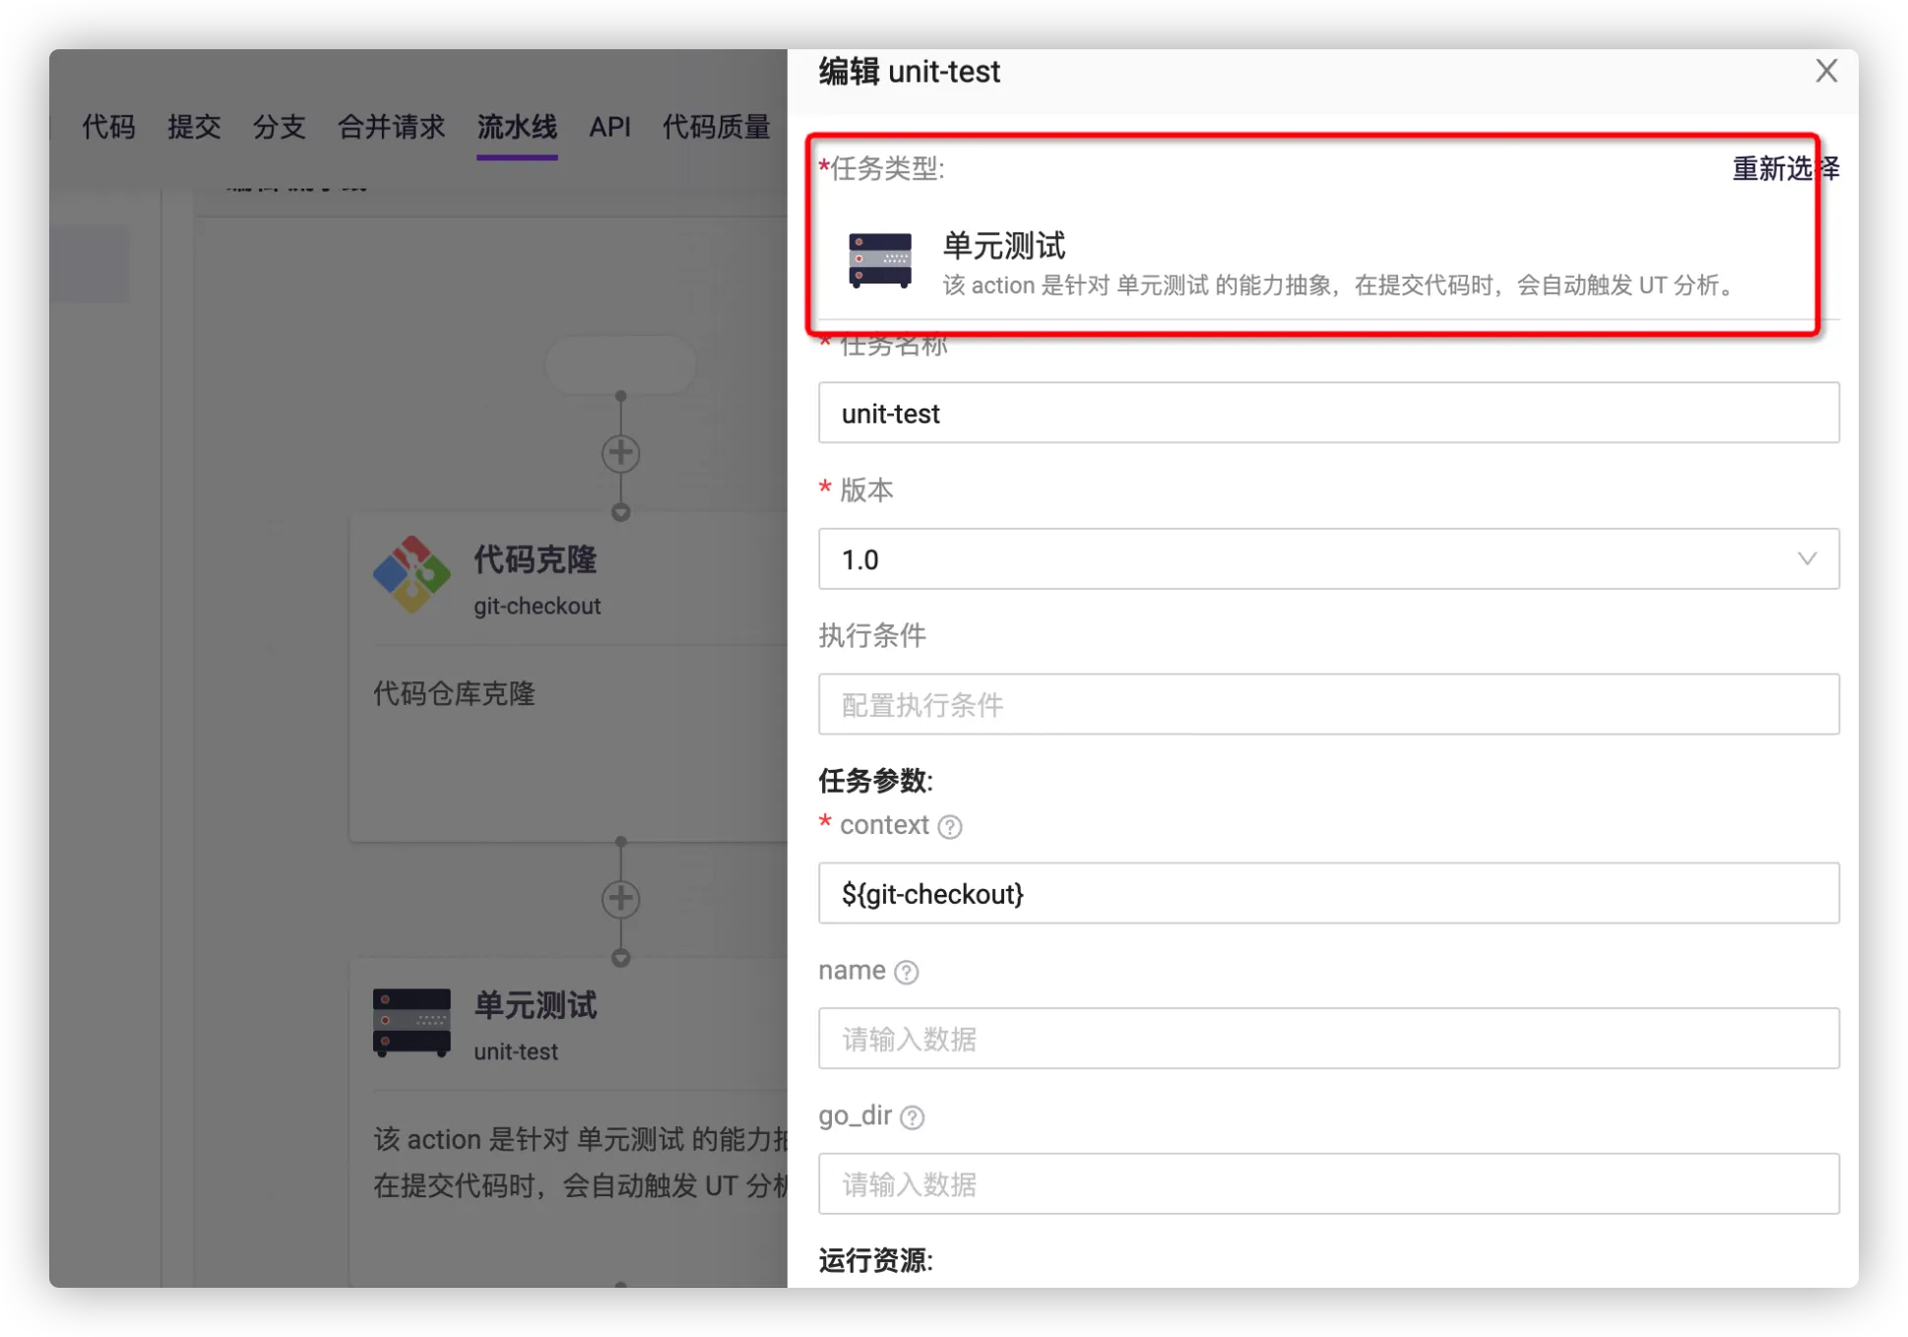Click the server icon in task type panel
Viewport: 1908px width, 1337px height.
pyautogui.click(x=879, y=261)
